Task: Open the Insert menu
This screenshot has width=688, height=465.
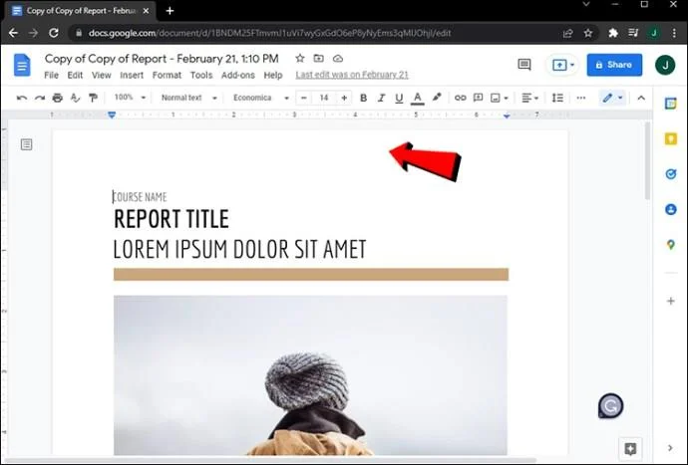Action: (132, 75)
